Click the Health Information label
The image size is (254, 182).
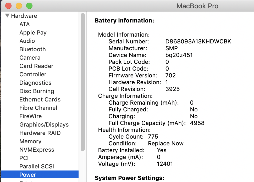tap(124, 130)
